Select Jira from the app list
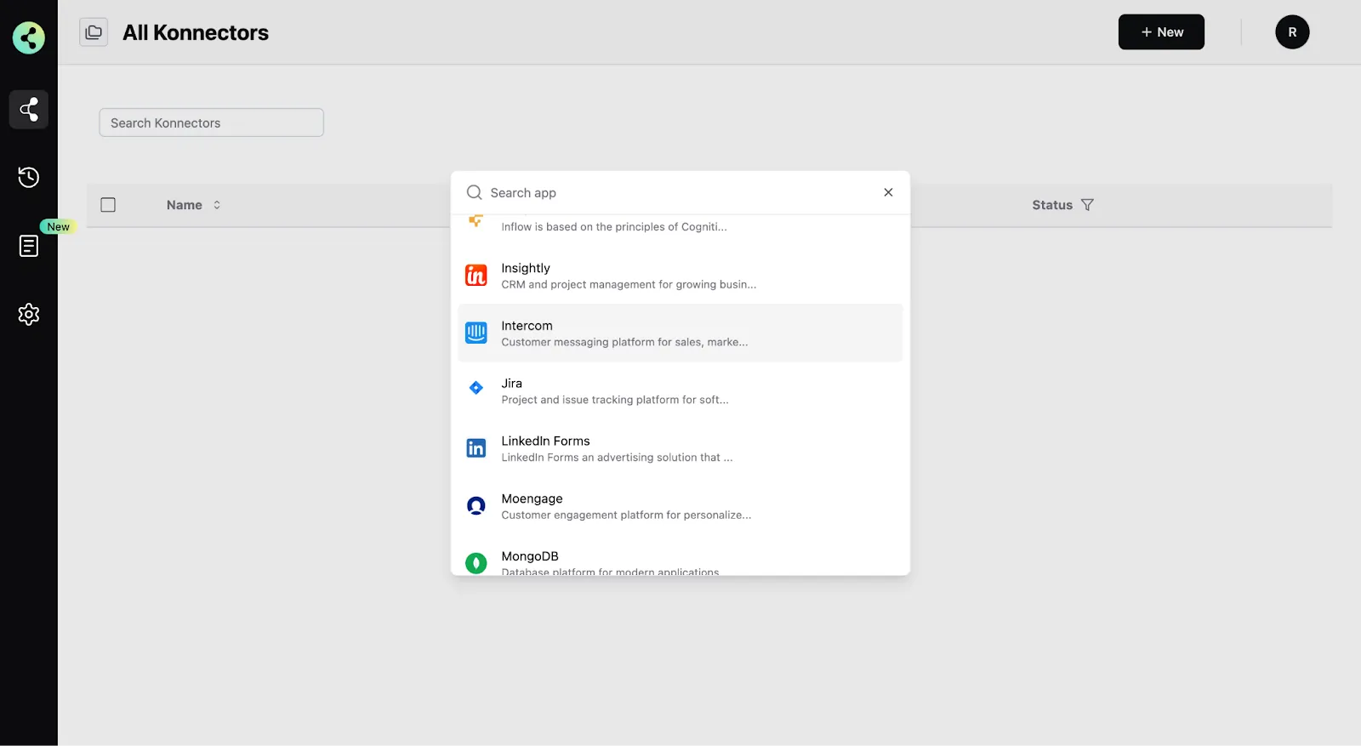This screenshot has width=1361, height=746. [x=680, y=391]
